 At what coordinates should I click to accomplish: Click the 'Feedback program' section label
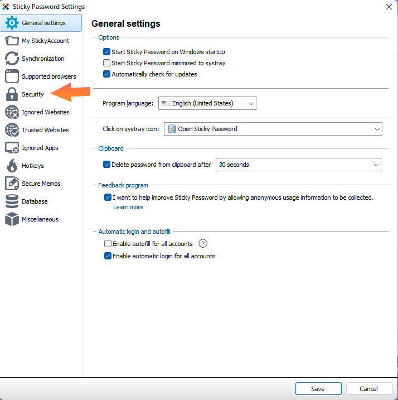coord(123,185)
